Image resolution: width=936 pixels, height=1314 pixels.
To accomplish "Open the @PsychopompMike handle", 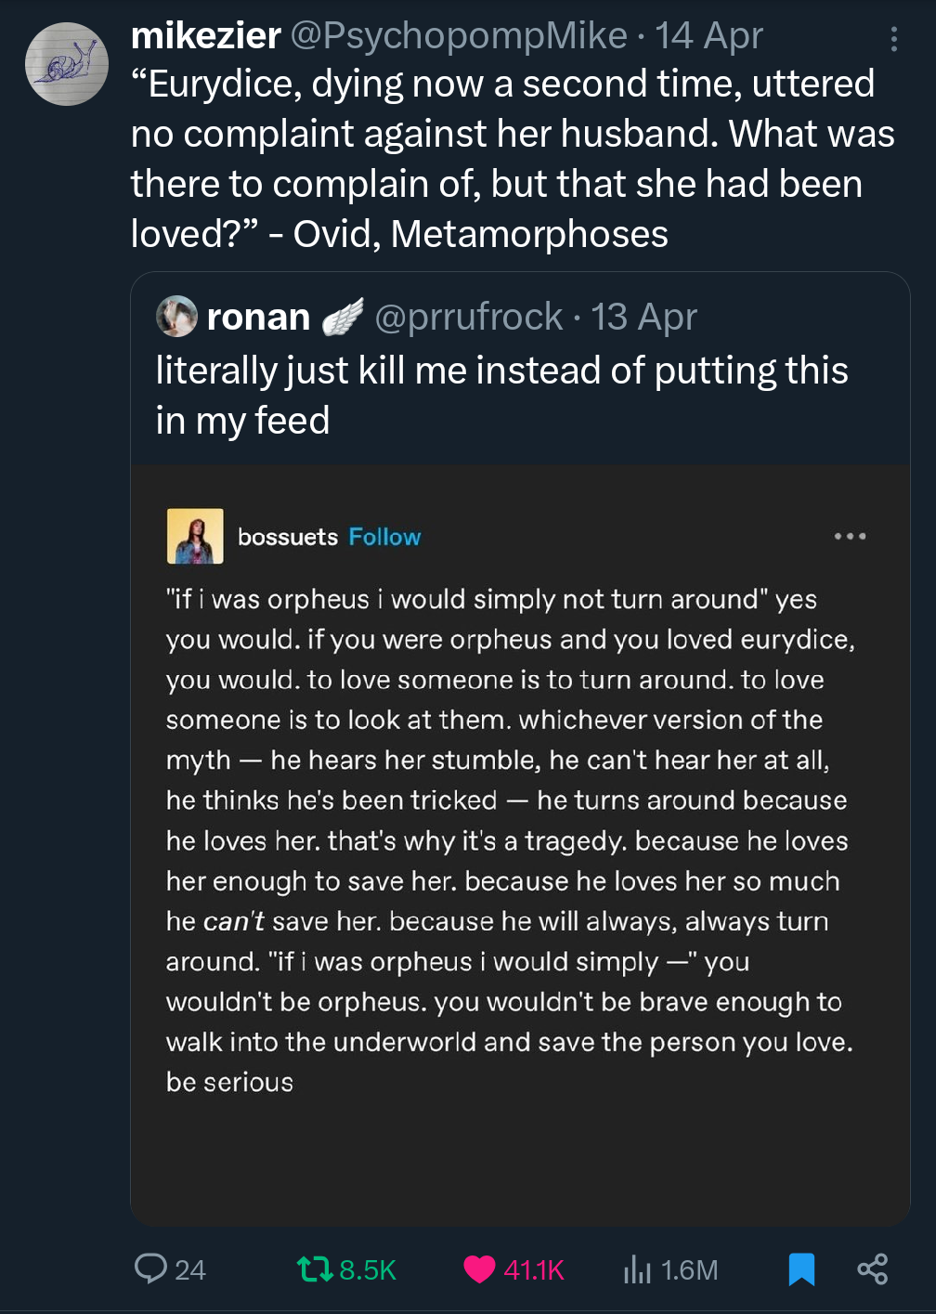I will click(x=459, y=36).
